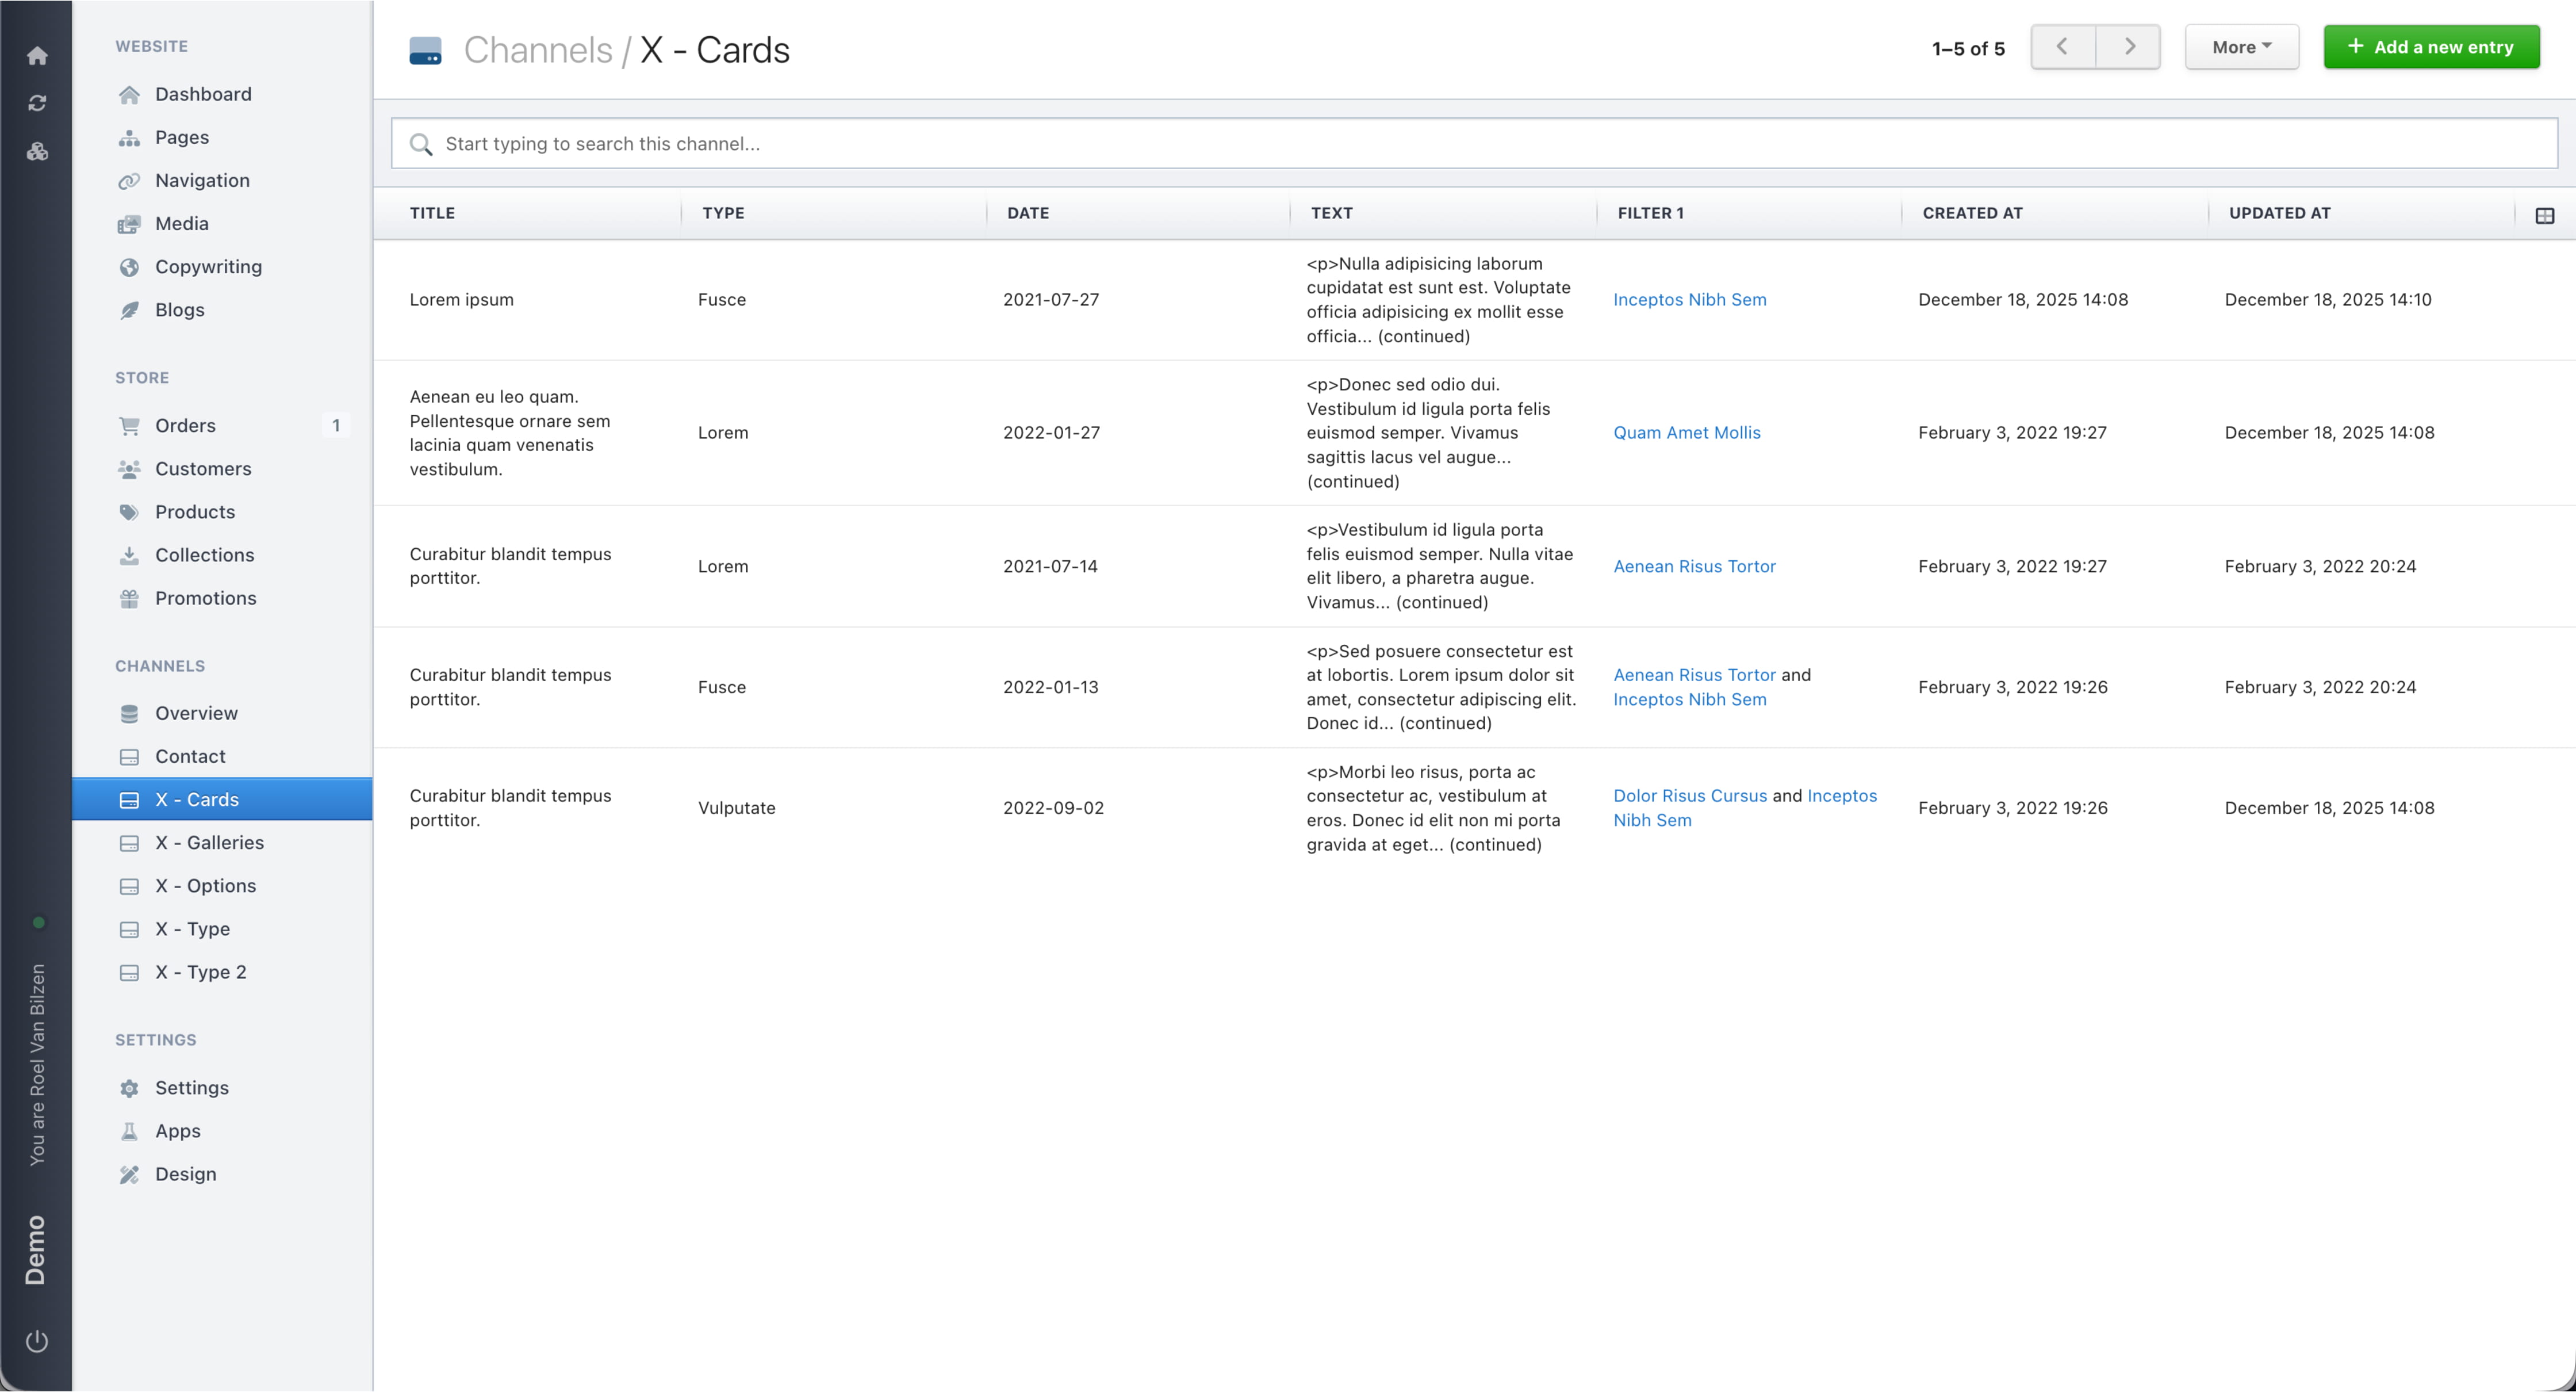This screenshot has width=2576, height=1392.
Task: Go to the previous page of entries
Action: click(2062, 46)
